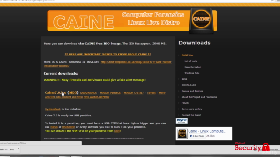This screenshot has height=157, width=280.
Task: Open CAINE Live in the sidebar menu
Action: (187, 55)
